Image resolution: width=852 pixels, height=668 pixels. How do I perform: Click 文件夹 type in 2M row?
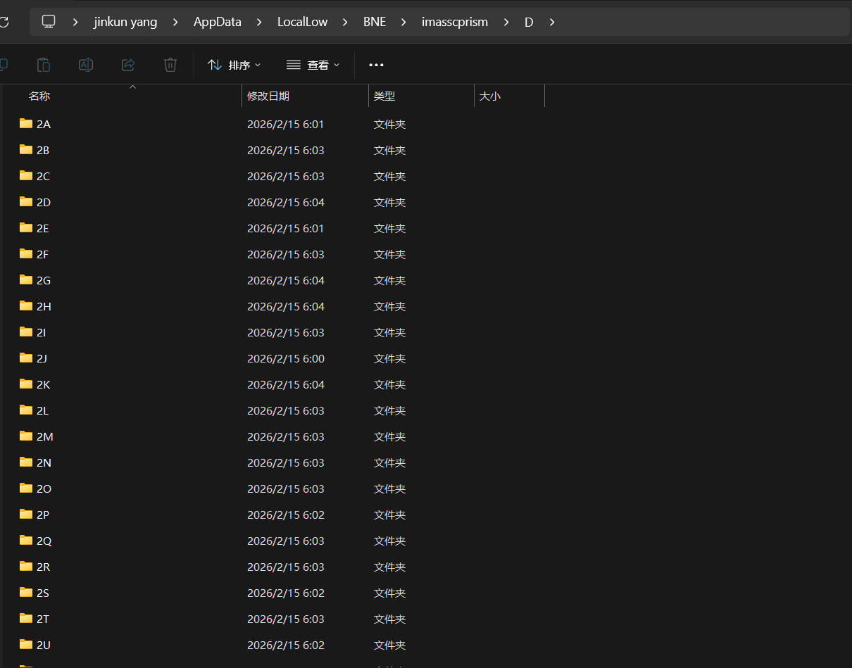[x=390, y=437]
